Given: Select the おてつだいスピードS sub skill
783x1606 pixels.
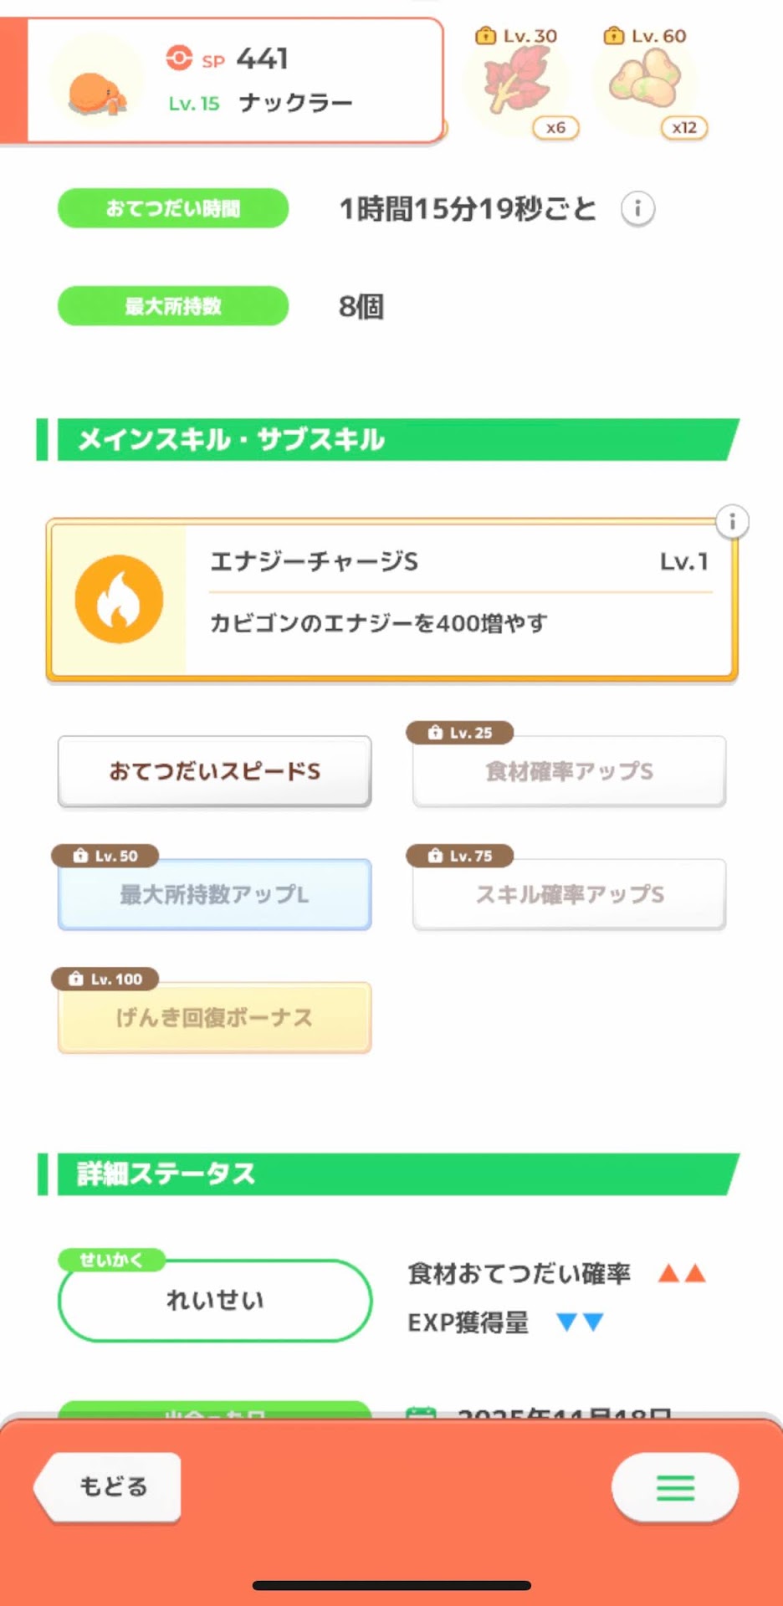Looking at the screenshot, I should coord(214,771).
